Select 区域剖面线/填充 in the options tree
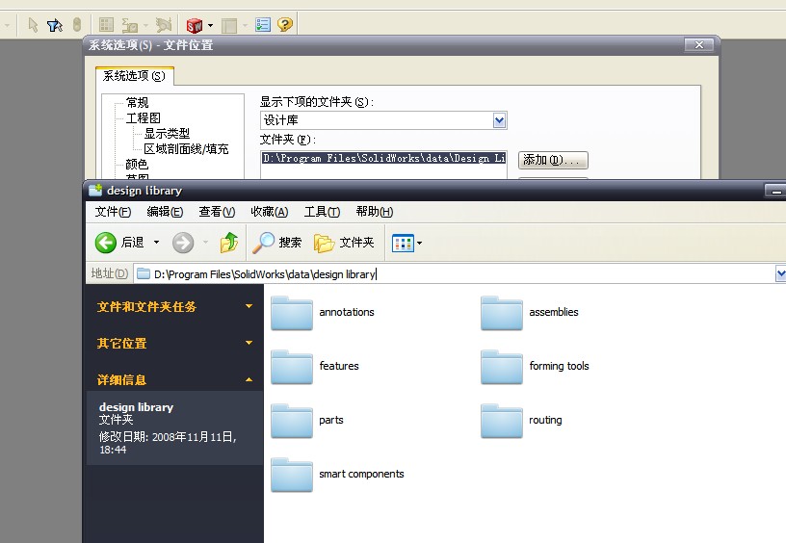This screenshot has height=543, width=786. click(187, 149)
